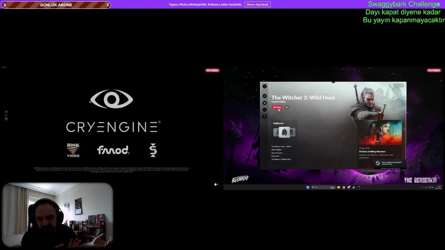Open the 10 Years of Killing Monsters headline
The image size is (445, 250).
click(x=372, y=152)
